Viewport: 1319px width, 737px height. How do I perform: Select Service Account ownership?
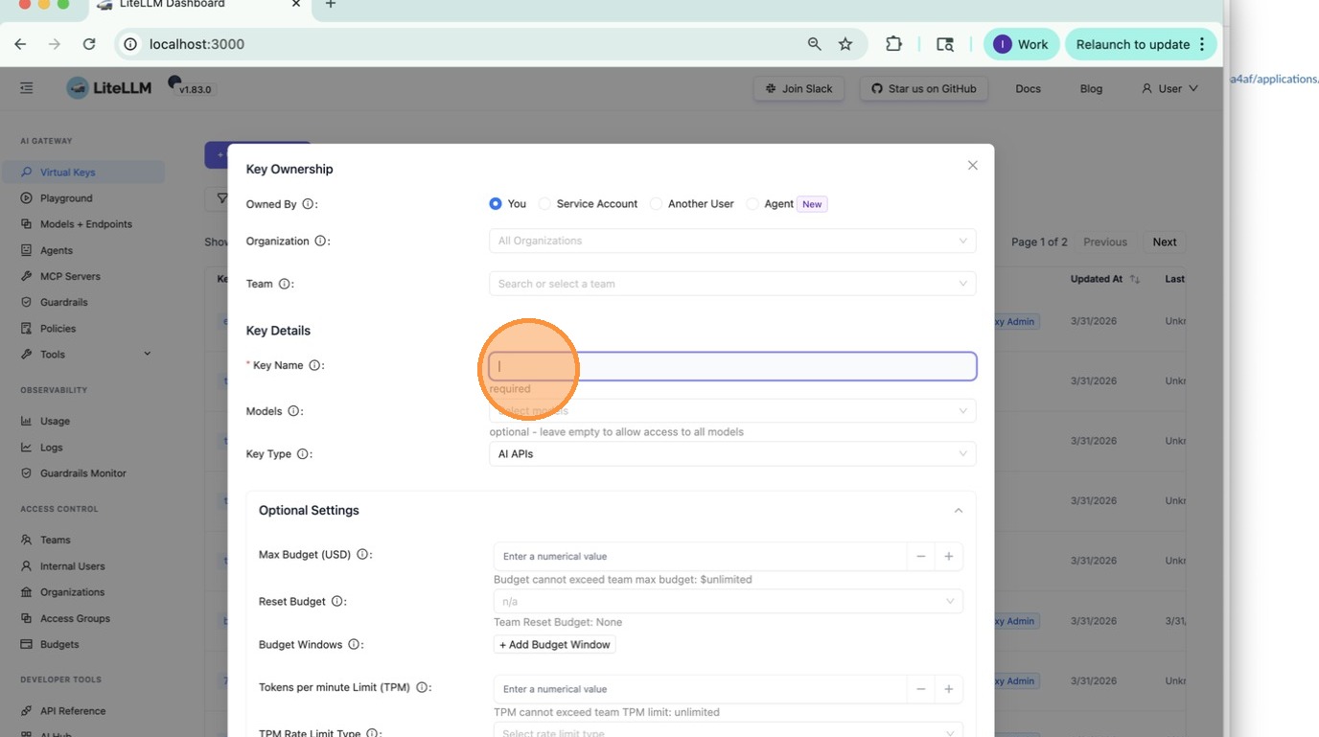[544, 204]
